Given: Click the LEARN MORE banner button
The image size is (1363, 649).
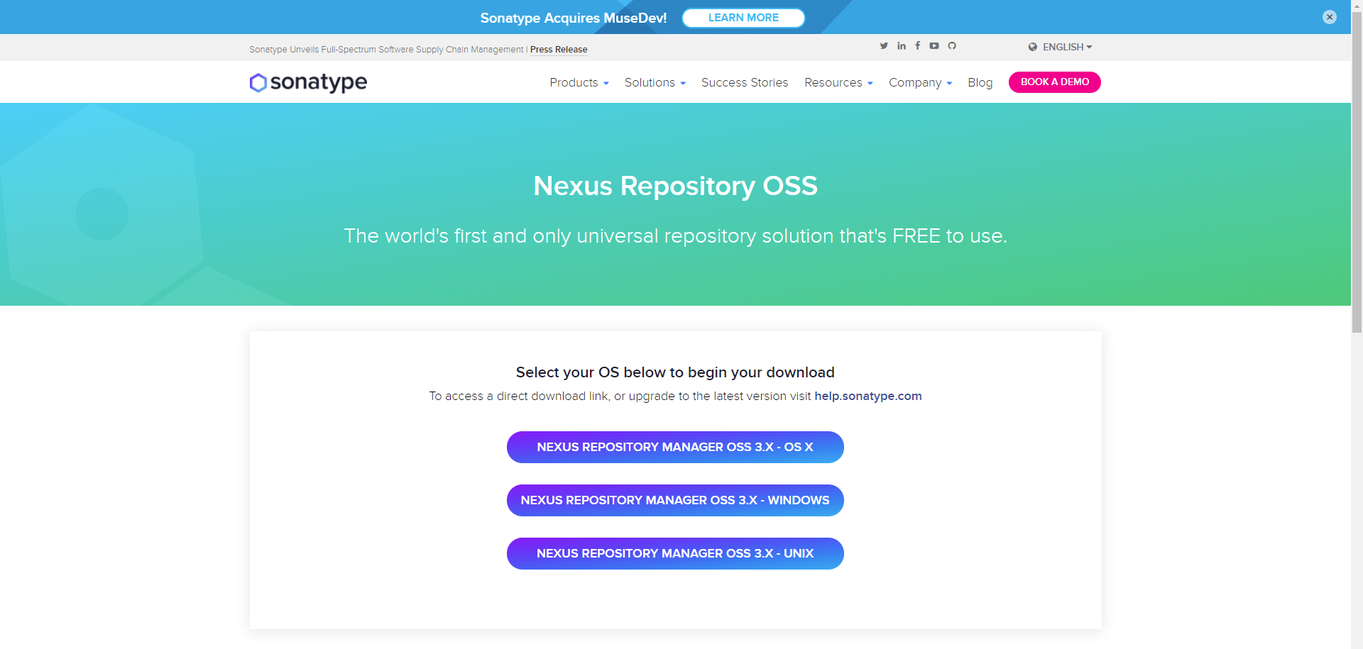Looking at the screenshot, I should point(743,17).
